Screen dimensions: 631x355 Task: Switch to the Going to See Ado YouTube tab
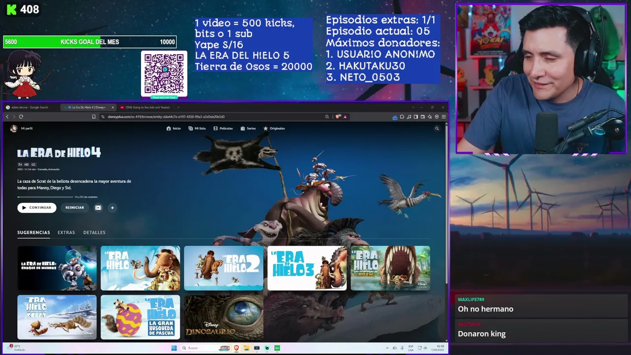click(x=146, y=107)
